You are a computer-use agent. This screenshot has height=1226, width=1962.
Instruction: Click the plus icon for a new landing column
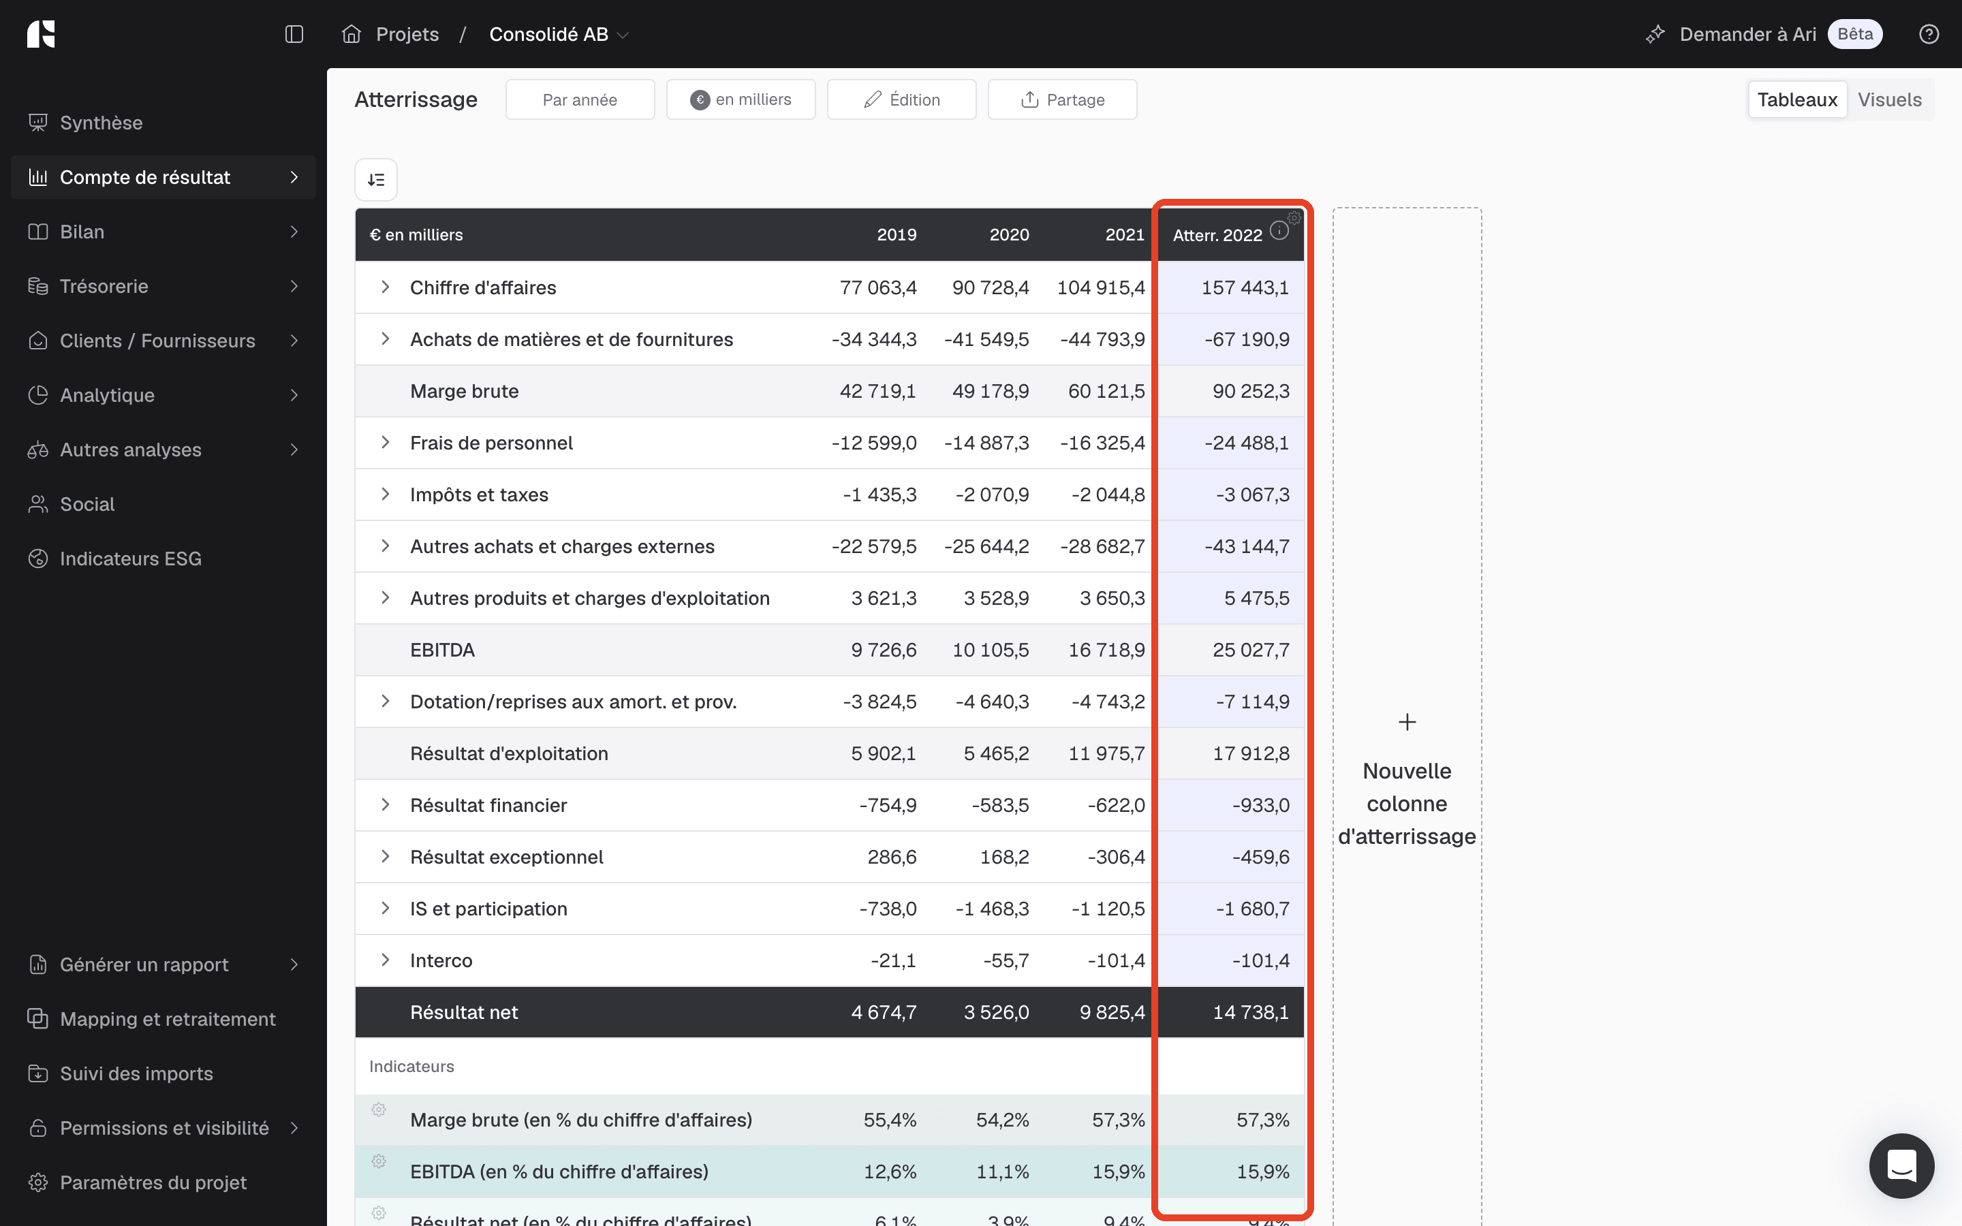pos(1407,722)
